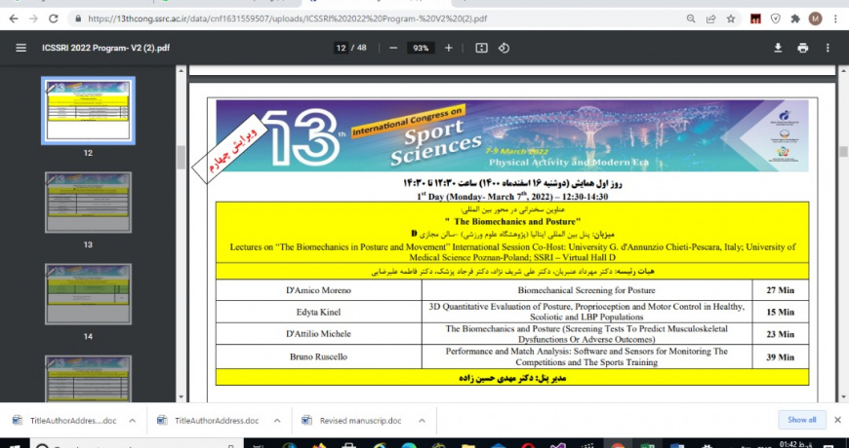
Task: Click the ICSSRI 2022 Program PDF title
Action: tap(105, 48)
